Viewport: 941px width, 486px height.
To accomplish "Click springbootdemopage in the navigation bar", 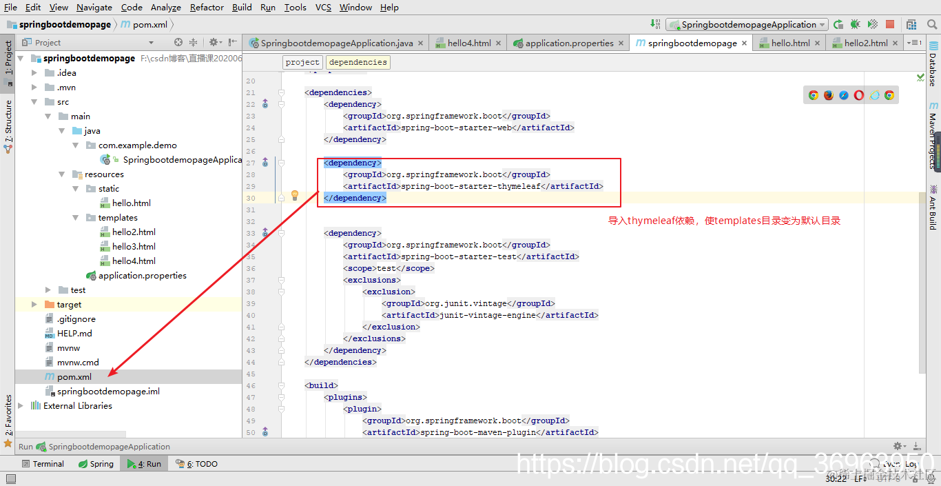I will [x=59, y=24].
